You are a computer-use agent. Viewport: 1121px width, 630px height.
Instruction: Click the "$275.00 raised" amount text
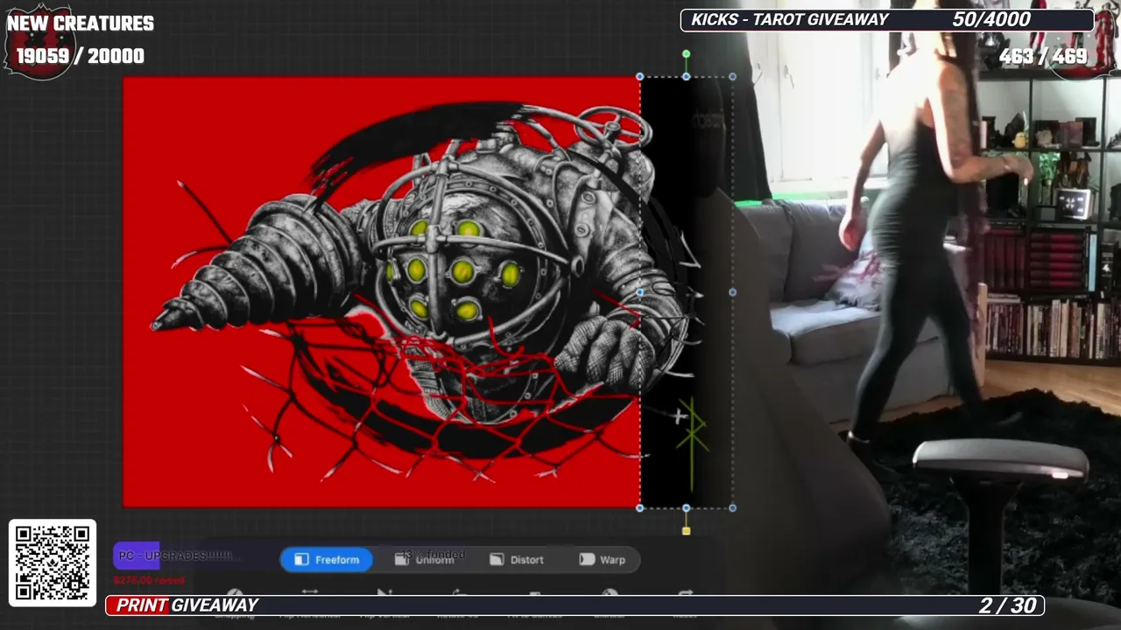coord(149,580)
